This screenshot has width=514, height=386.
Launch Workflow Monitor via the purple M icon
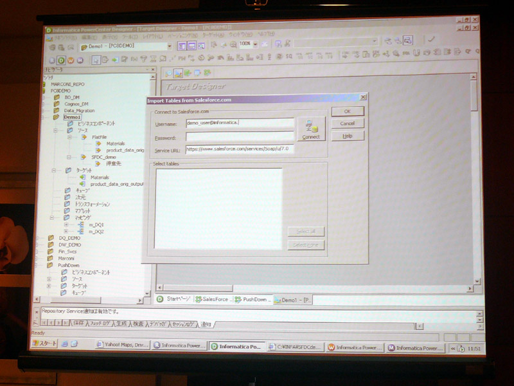point(80,60)
